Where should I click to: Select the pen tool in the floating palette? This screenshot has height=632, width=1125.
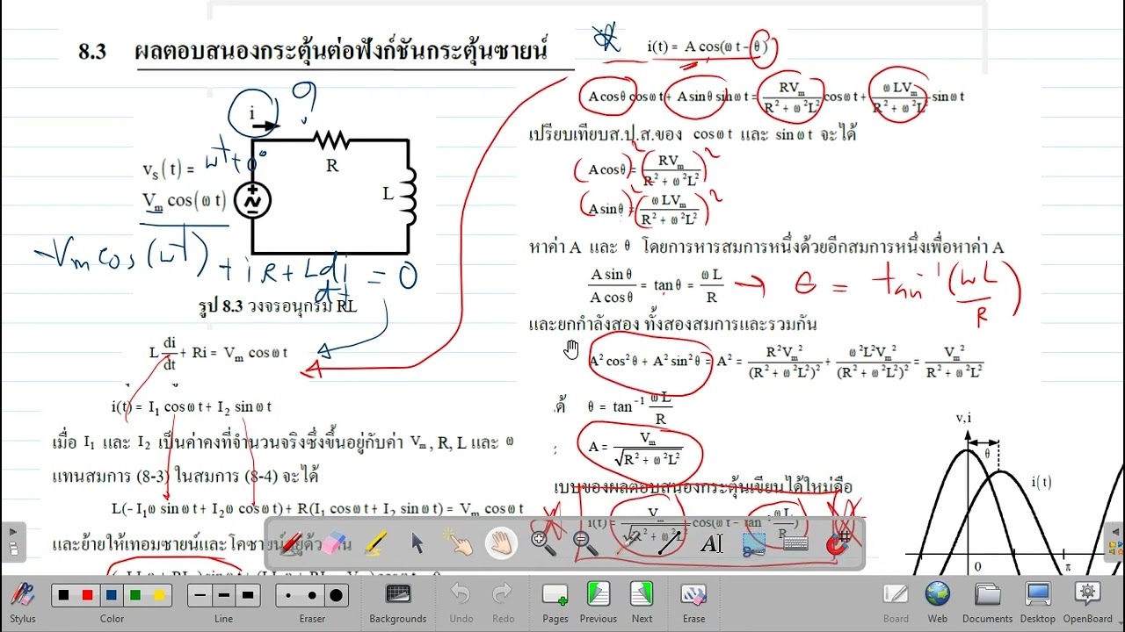pos(293,543)
